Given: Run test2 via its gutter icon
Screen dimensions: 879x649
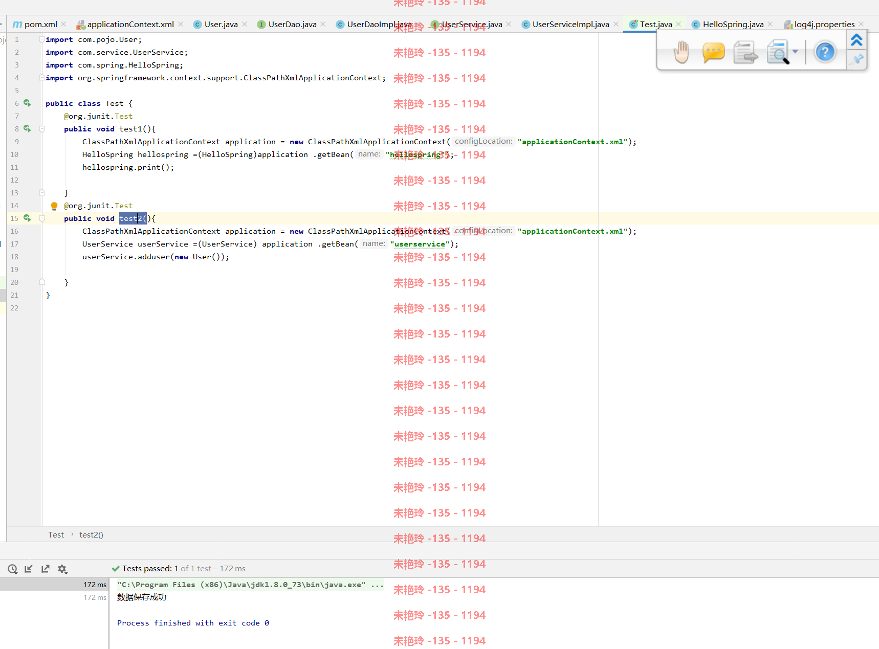Looking at the screenshot, I should (x=27, y=218).
